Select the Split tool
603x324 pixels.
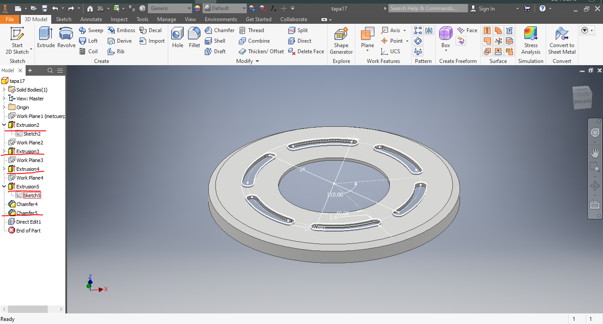tap(298, 30)
